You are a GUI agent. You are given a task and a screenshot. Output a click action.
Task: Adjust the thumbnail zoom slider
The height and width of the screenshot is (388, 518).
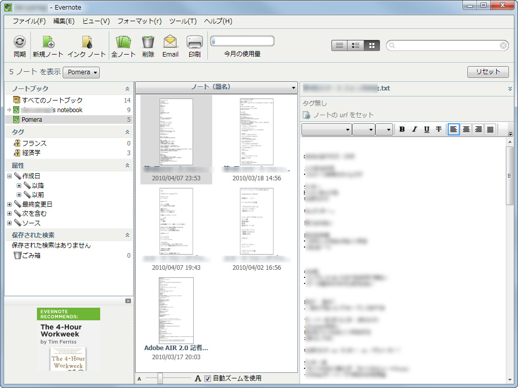159,377
